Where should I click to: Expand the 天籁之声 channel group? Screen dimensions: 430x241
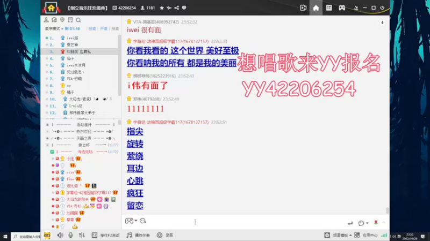pyautogui.click(x=47, y=138)
